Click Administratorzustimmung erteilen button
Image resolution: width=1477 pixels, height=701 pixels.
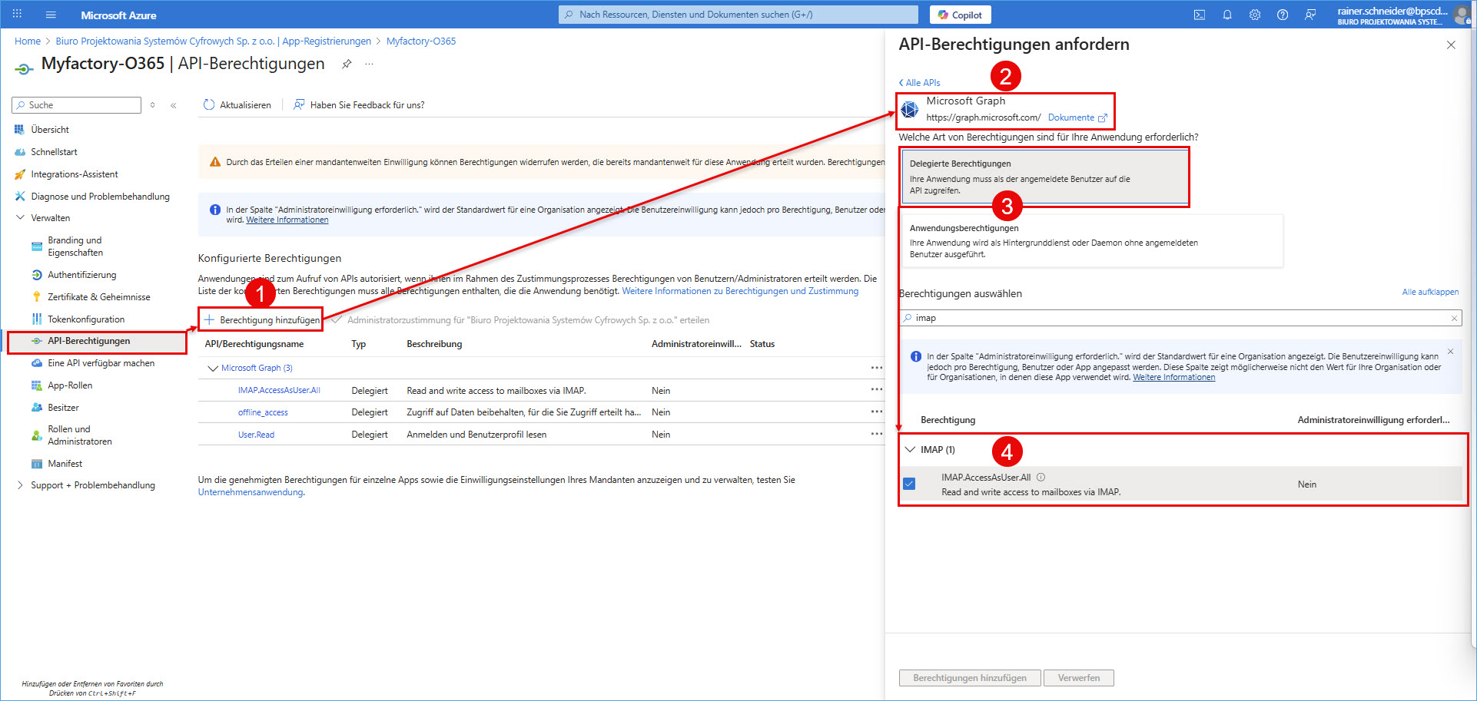[520, 320]
